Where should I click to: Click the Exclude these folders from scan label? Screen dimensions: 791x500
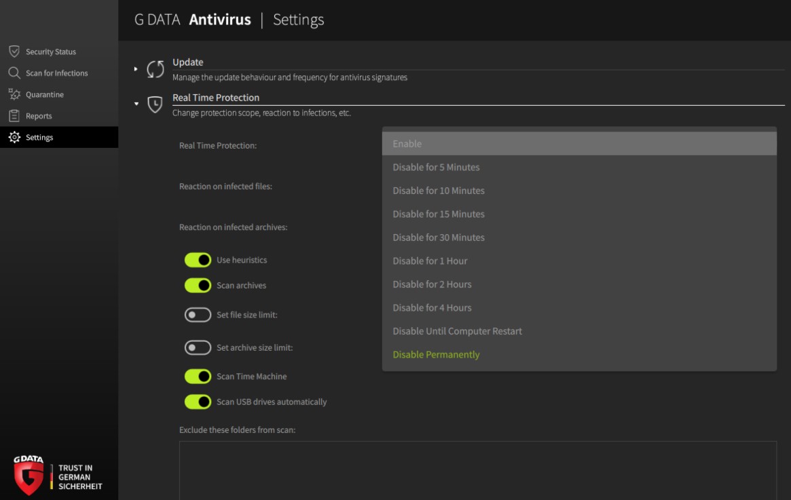237,430
